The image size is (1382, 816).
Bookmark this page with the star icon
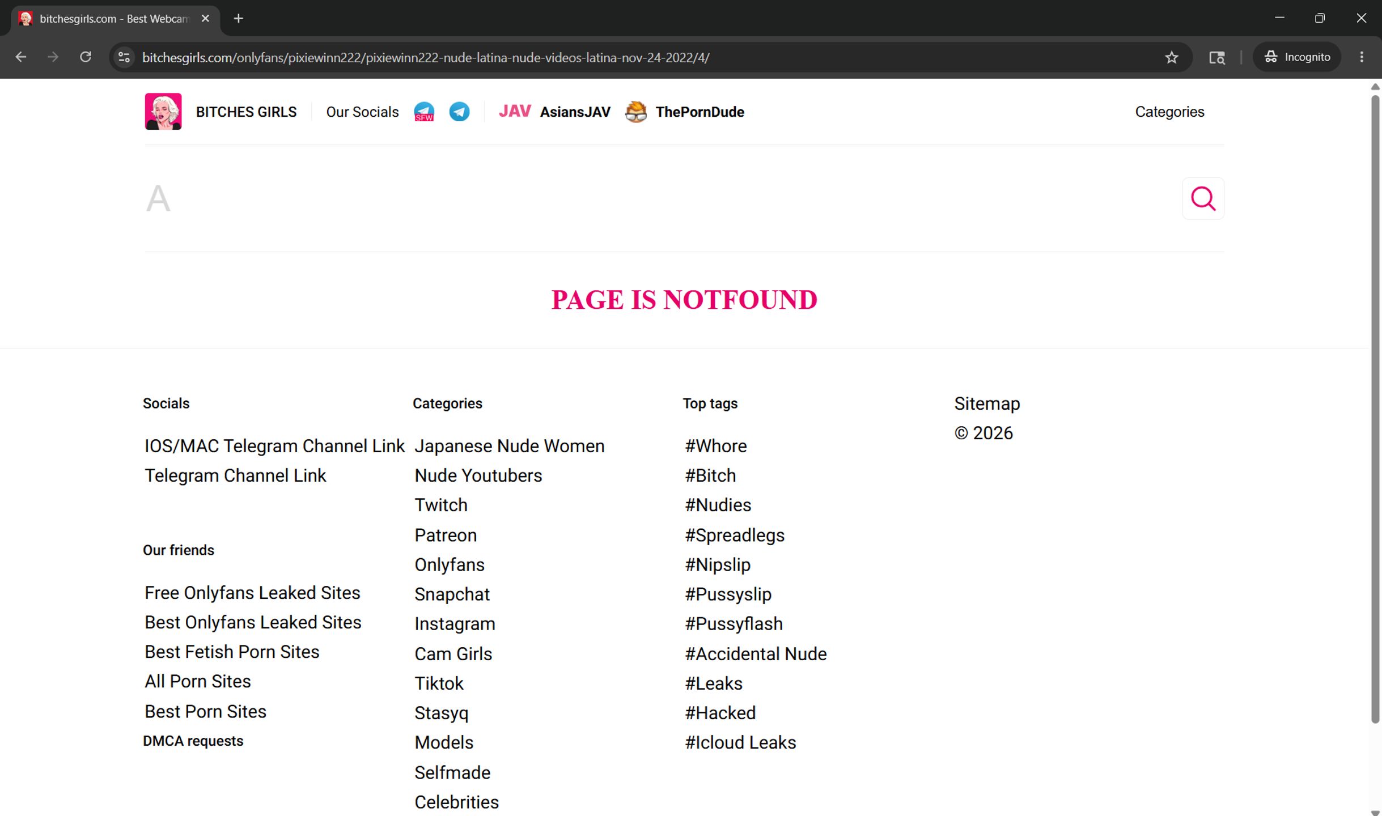coord(1171,57)
